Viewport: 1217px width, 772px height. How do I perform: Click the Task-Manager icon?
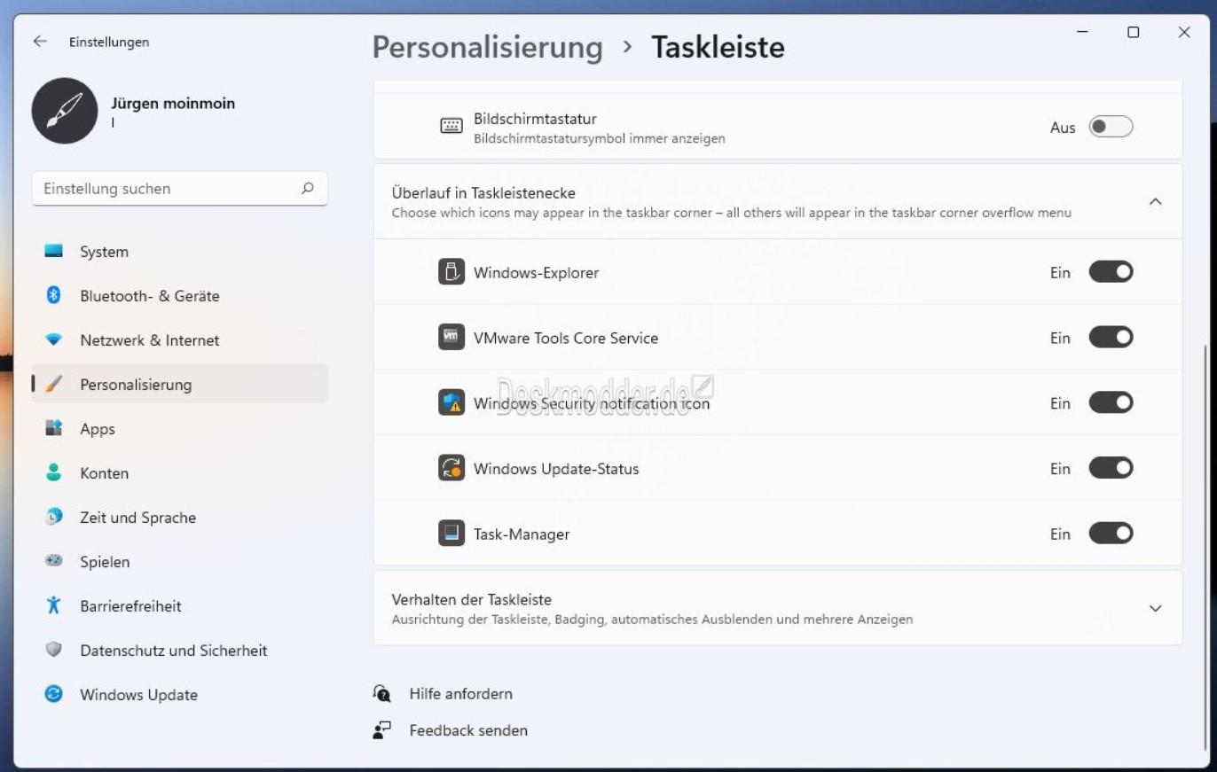tap(451, 534)
